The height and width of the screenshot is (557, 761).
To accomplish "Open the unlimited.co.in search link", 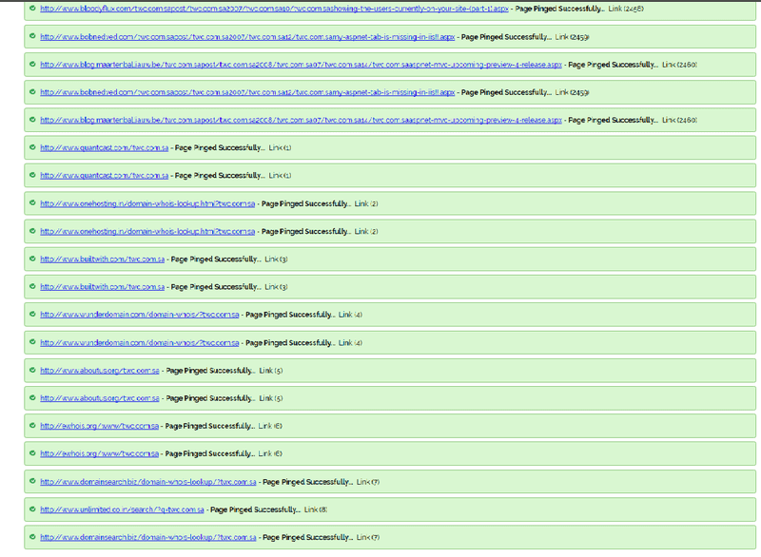I will (x=122, y=509).
